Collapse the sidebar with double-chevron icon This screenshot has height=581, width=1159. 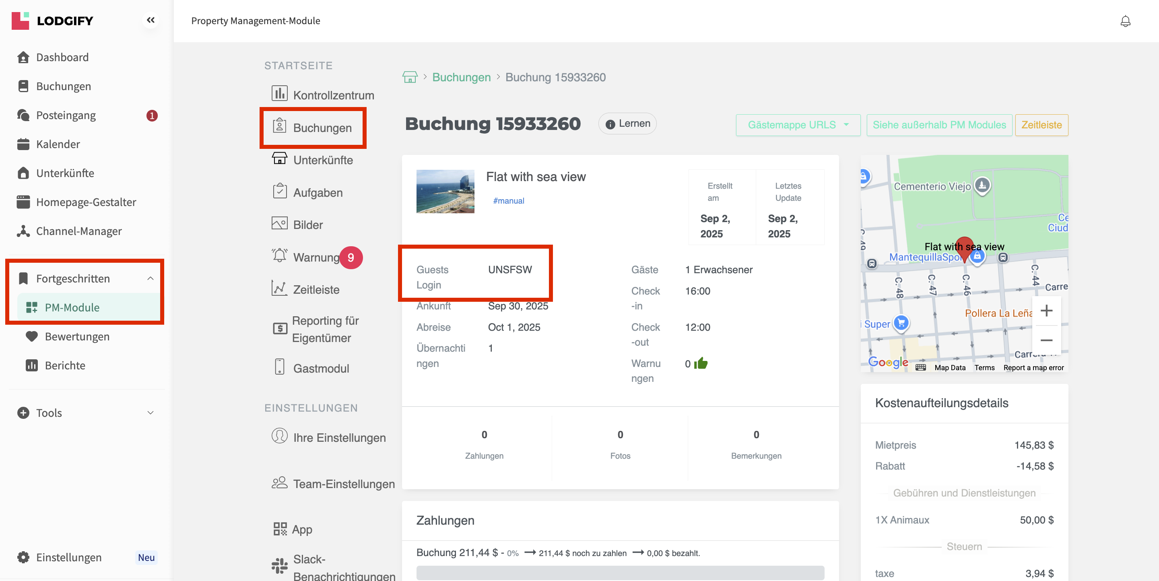click(x=150, y=20)
